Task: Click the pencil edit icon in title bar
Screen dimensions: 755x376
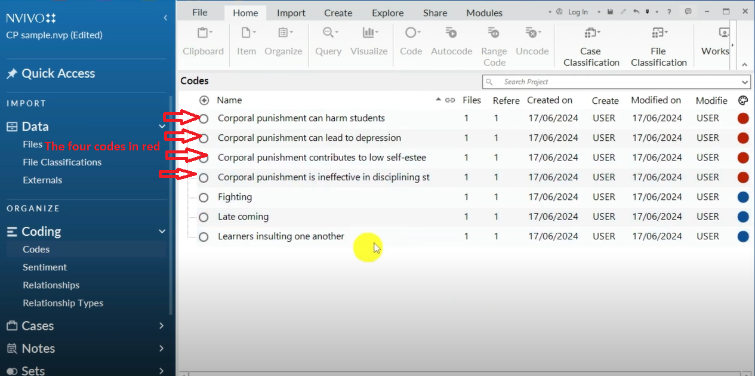Action: tap(624, 12)
